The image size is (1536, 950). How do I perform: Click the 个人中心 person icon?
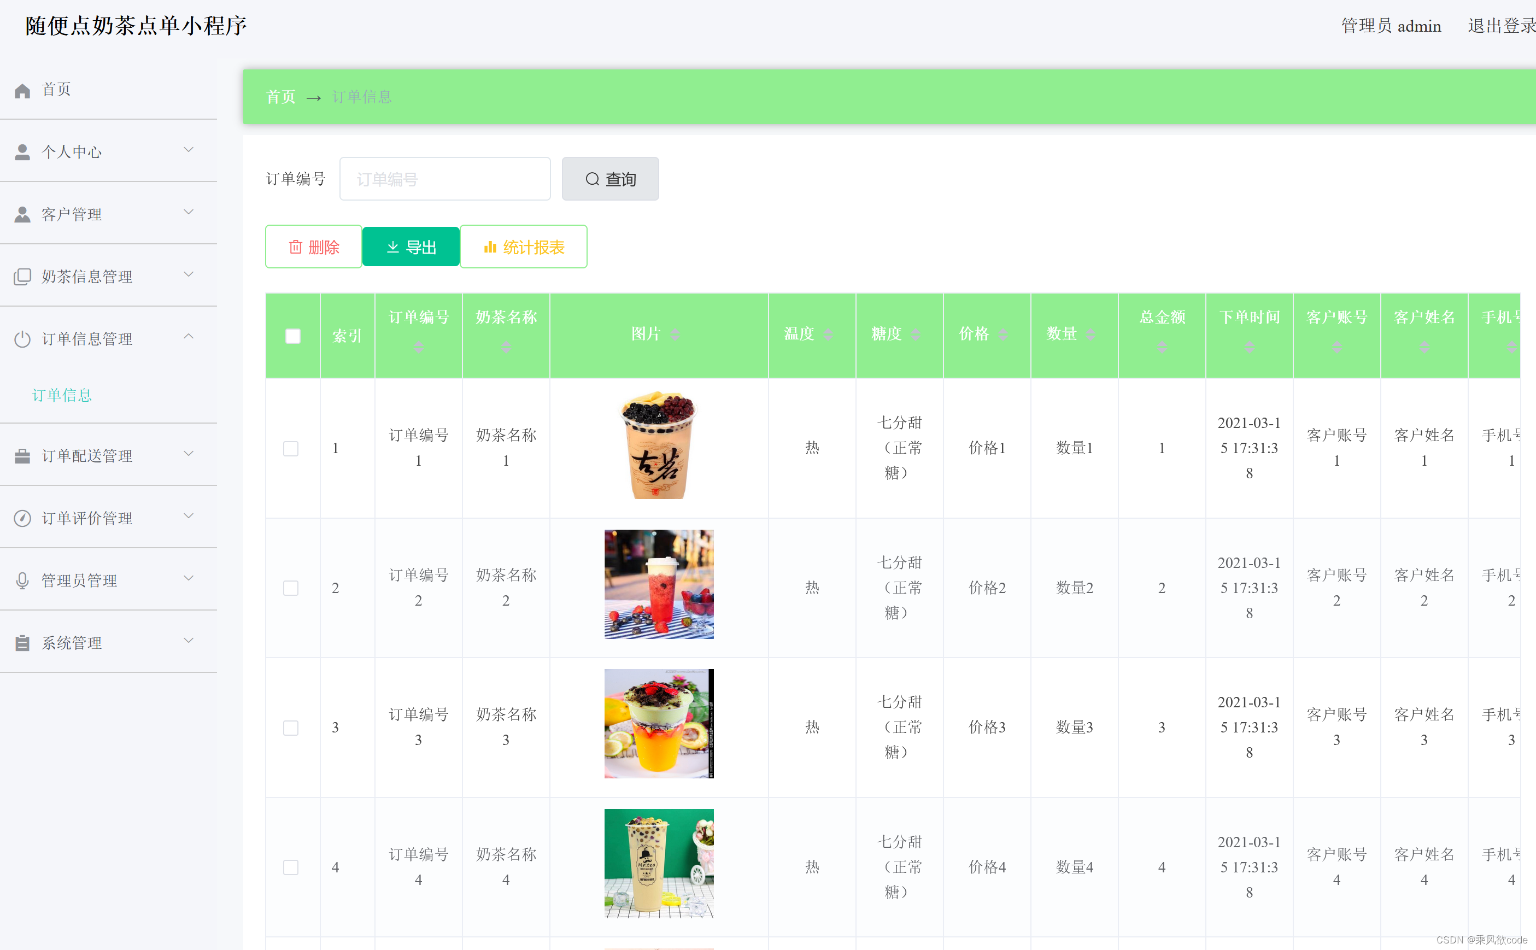click(x=22, y=152)
